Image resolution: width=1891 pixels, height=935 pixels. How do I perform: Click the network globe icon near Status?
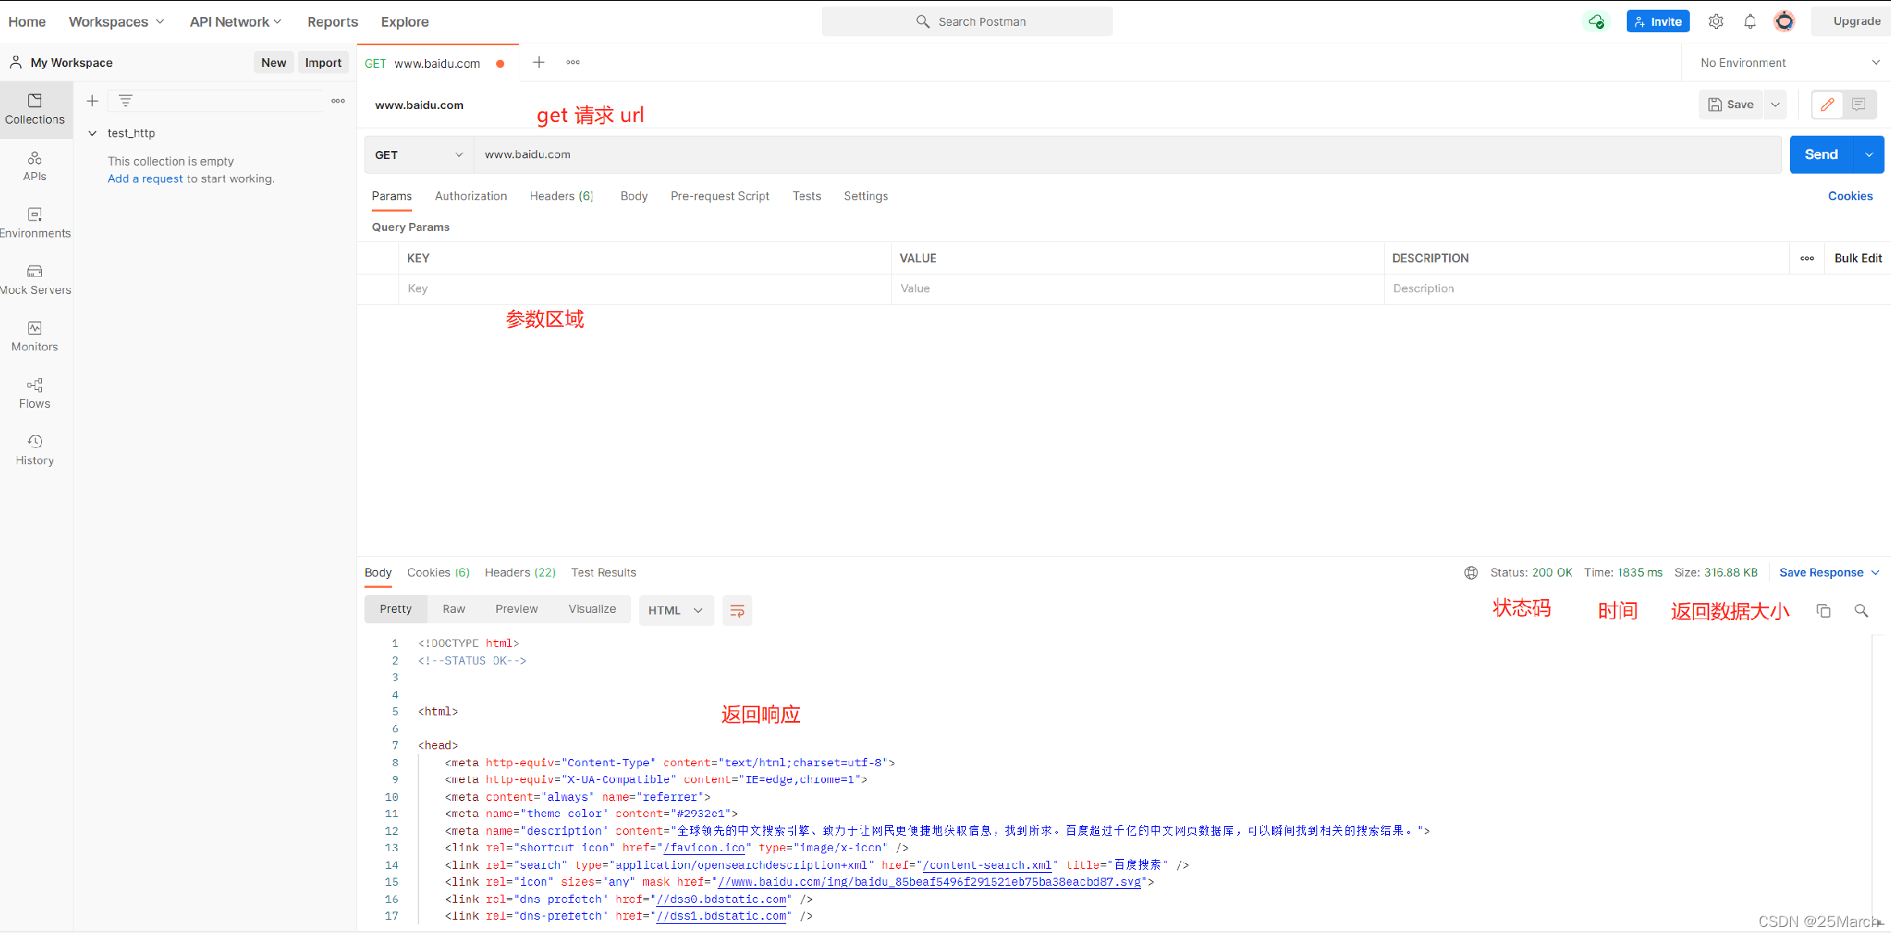(x=1471, y=572)
